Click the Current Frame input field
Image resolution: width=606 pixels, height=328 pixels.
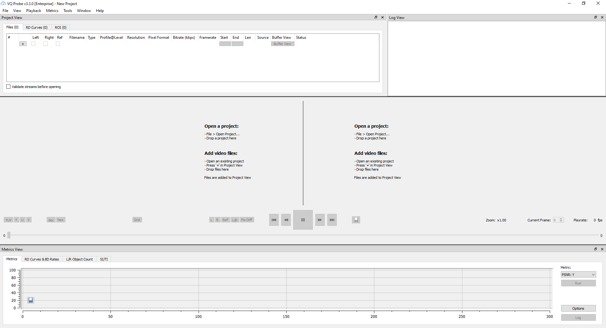tap(556, 220)
